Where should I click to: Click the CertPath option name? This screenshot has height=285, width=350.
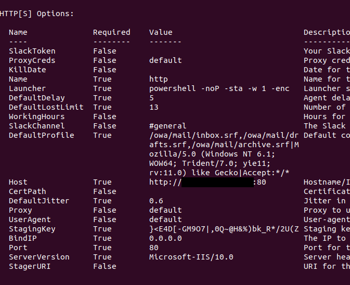pos(27,191)
